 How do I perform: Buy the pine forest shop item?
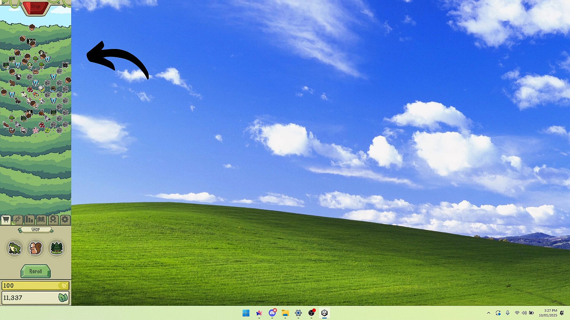pyautogui.click(x=56, y=248)
